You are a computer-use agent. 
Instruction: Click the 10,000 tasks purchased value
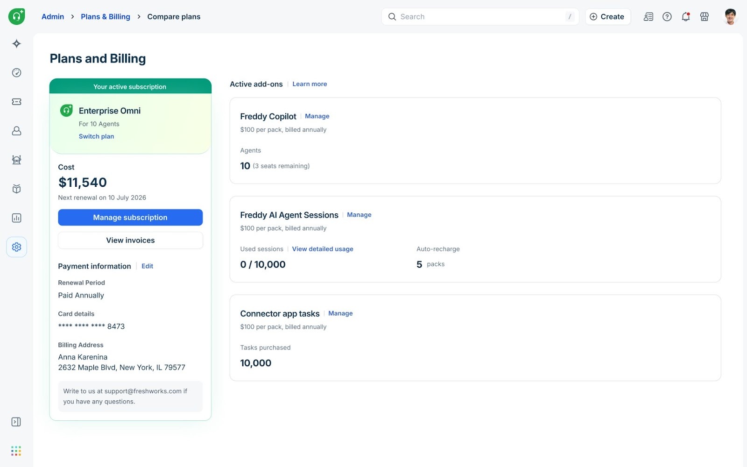click(x=255, y=363)
